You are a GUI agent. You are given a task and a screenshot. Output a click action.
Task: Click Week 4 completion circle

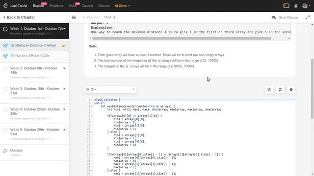[5, 110]
